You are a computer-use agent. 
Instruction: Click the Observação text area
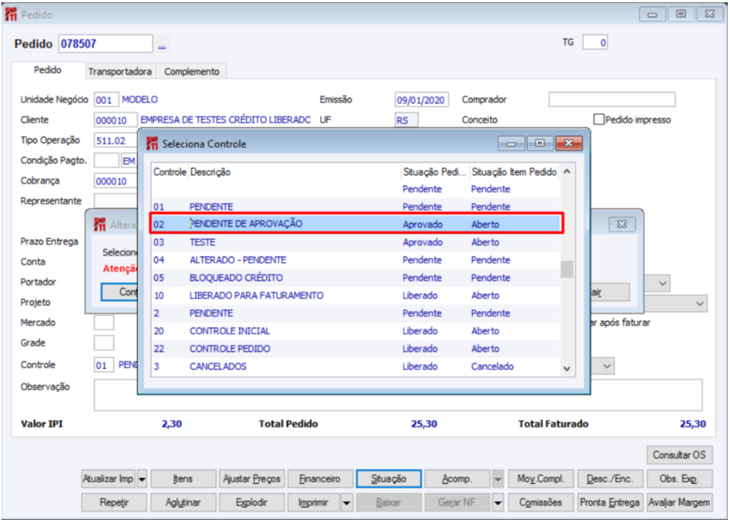tap(398, 395)
